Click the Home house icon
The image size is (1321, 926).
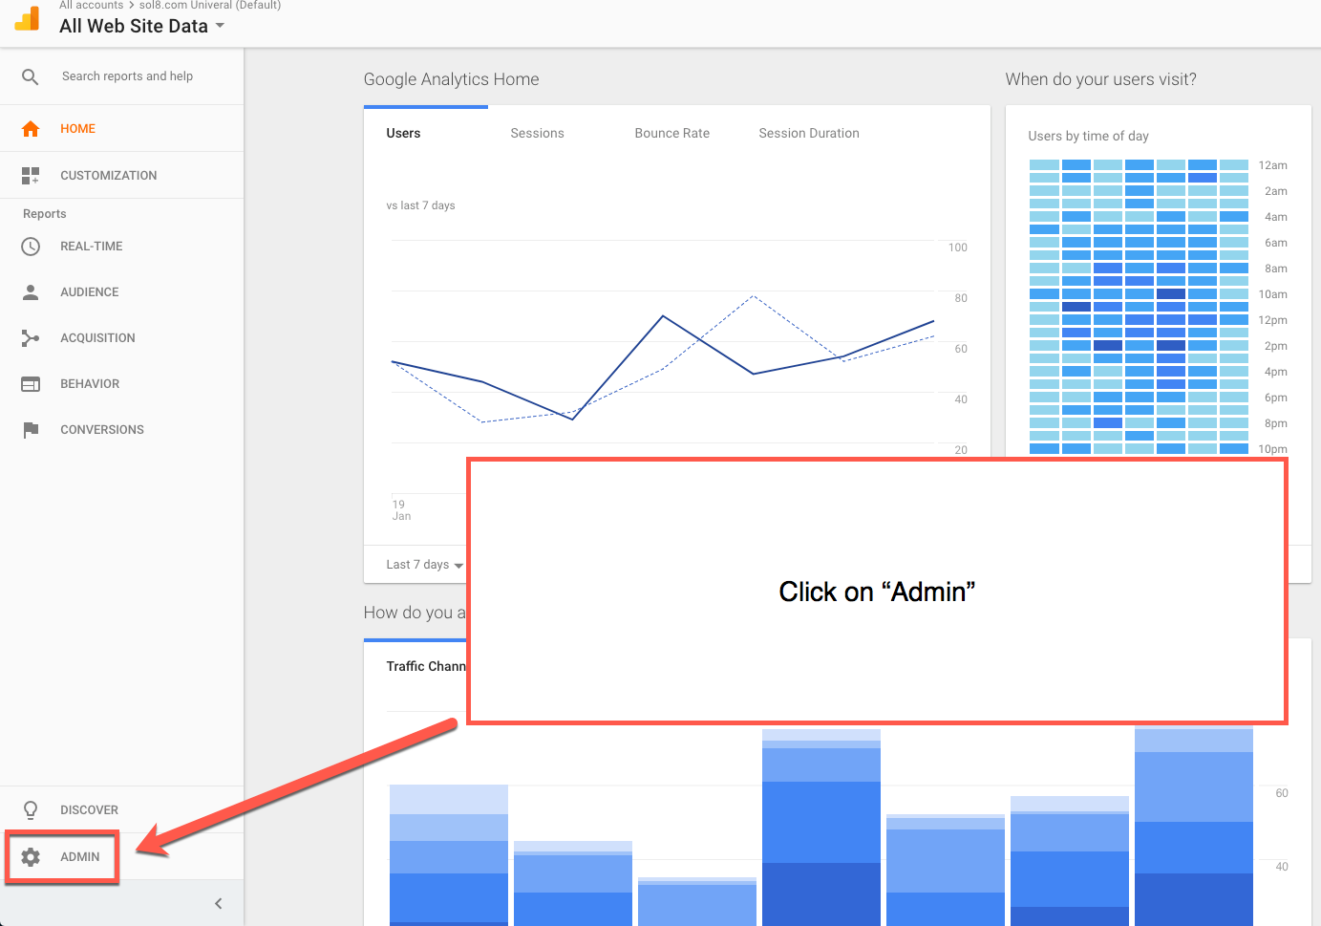pos(31,129)
